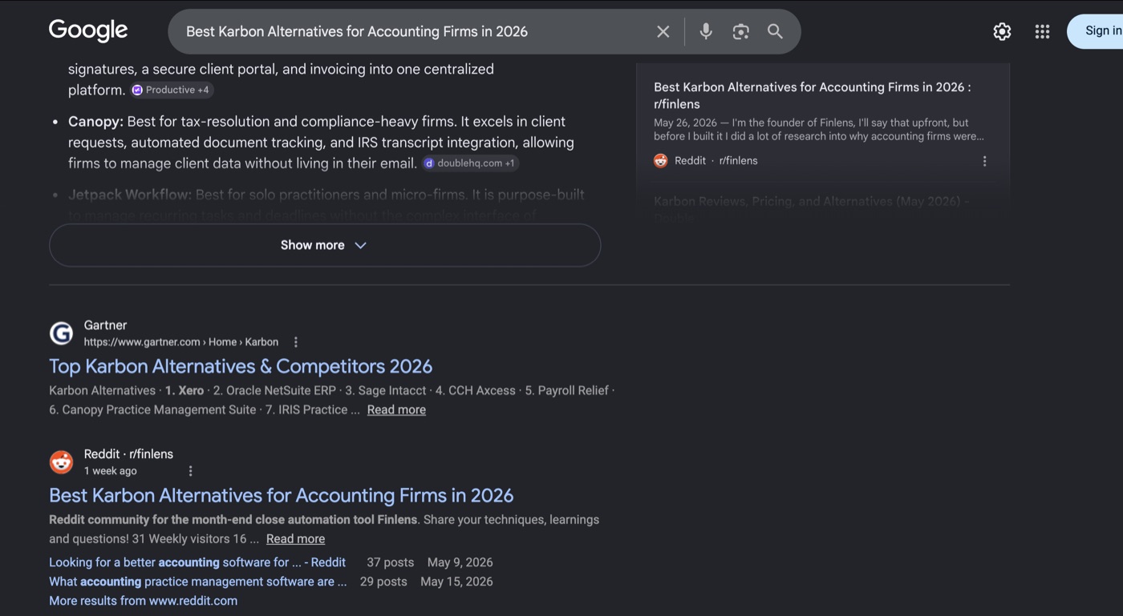Click Read more under Gartner snippet
The image size is (1123, 616).
point(396,409)
